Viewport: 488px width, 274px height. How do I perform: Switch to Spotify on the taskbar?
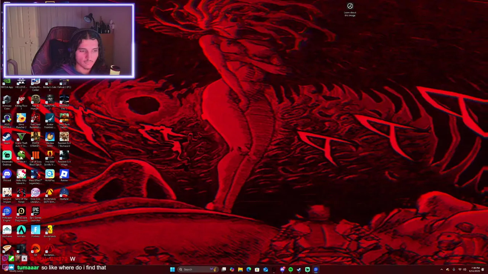pyautogui.click(x=291, y=269)
